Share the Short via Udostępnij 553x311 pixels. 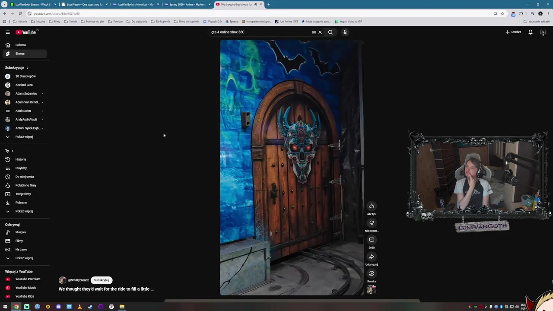pos(372,257)
